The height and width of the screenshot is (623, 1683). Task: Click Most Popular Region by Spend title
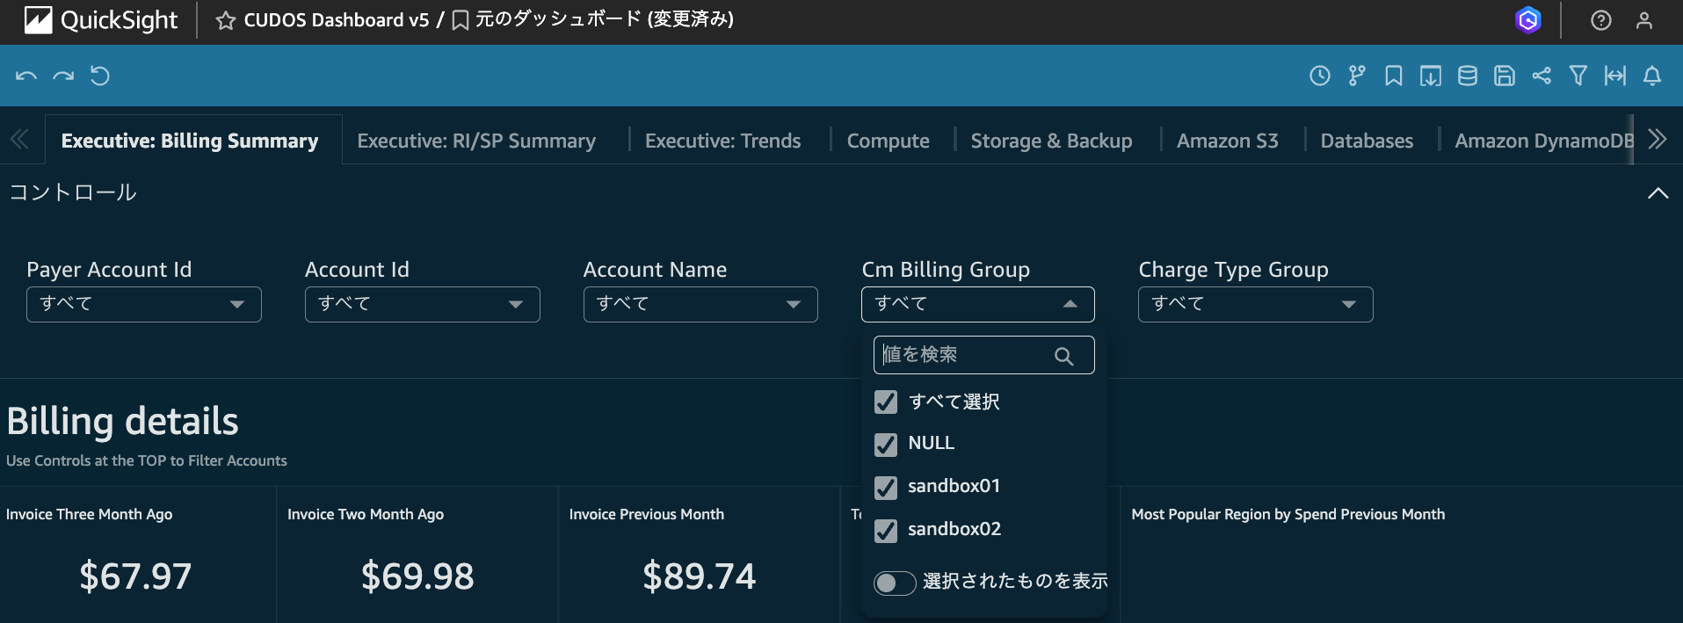(1288, 514)
